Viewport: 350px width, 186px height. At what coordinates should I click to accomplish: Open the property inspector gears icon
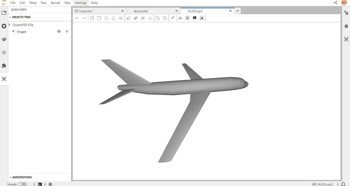click(346, 13)
